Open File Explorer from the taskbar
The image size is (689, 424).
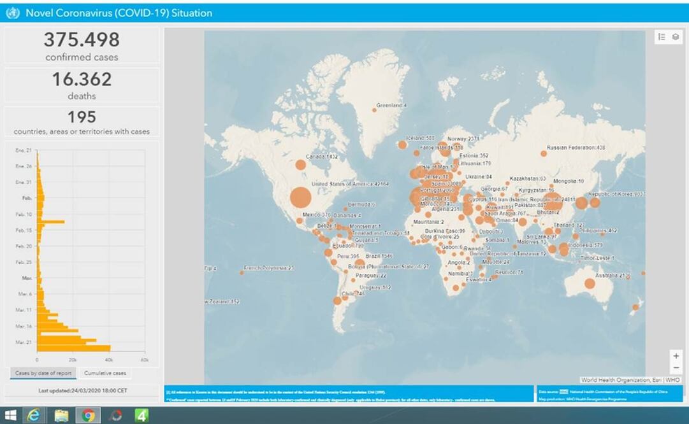[61, 415]
